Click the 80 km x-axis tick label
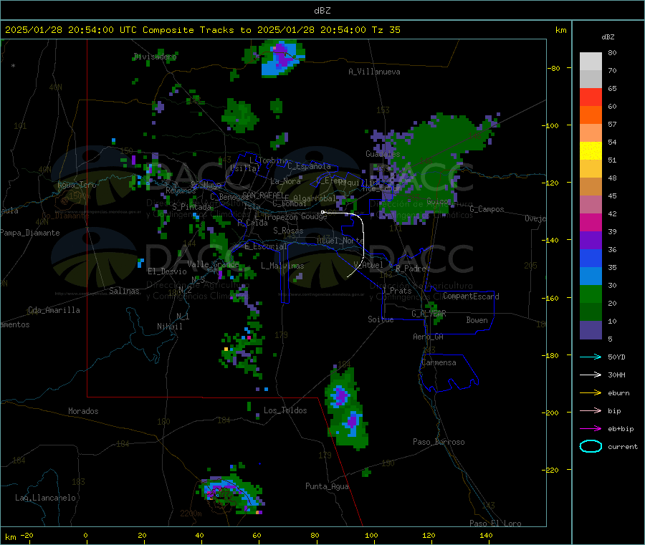645x545 pixels. [315, 536]
